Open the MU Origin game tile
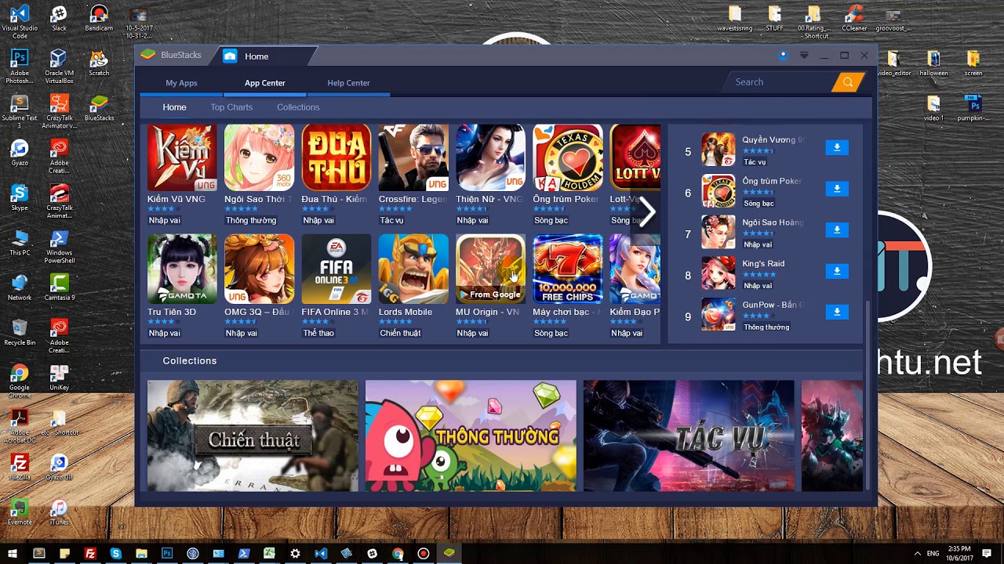Image resolution: width=1004 pixels, height=564 pixels. pos(490,269)
